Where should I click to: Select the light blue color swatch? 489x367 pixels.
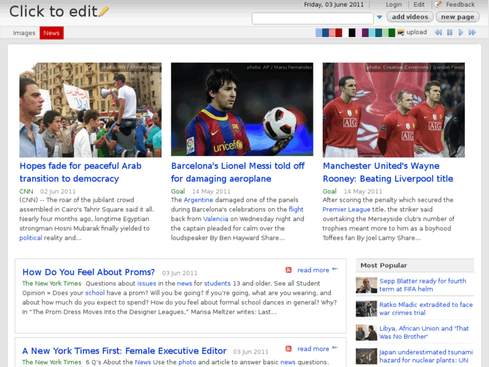[x=319, y=32]
